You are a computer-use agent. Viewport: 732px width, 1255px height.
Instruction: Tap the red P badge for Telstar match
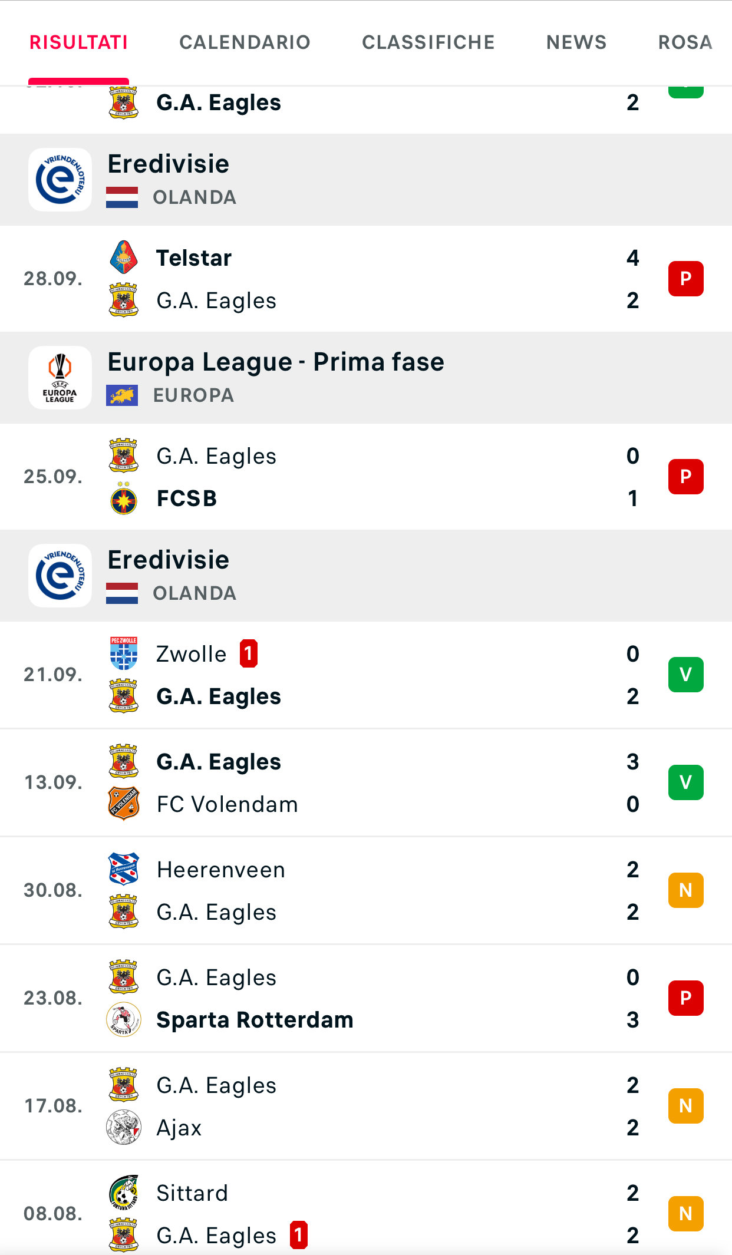[685, 279]
